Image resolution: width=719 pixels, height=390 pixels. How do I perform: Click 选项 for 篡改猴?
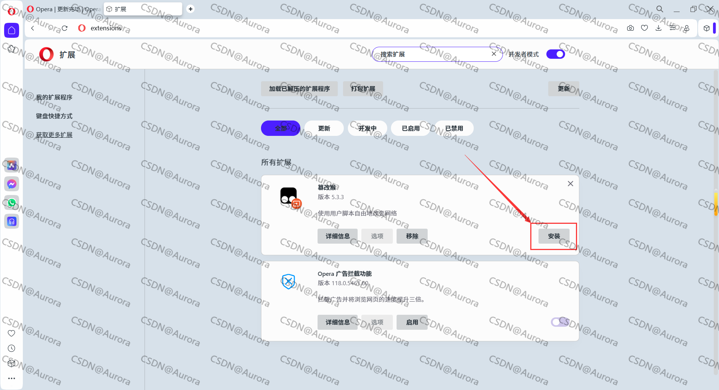pos(377,236)
